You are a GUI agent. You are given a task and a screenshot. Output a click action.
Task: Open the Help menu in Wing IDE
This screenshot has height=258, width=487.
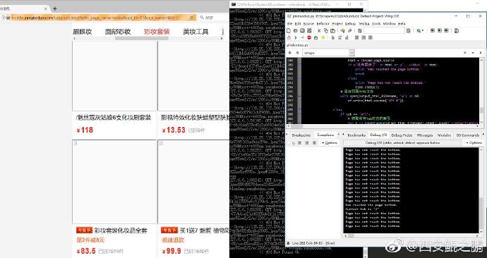coord(402,23)
